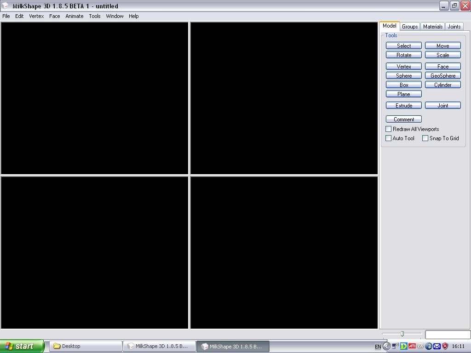The image size is (471, 353).
Task: Activate the Extrude tool
Action: coord(404,105)
